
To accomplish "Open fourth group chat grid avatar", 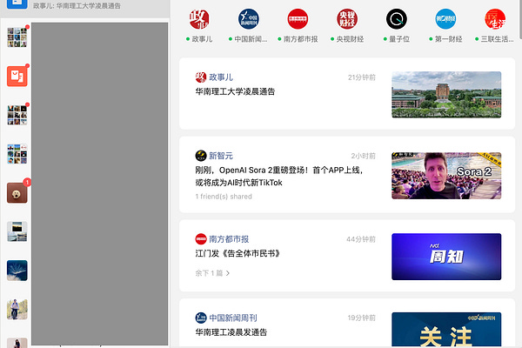I will (x=17, y=154).
